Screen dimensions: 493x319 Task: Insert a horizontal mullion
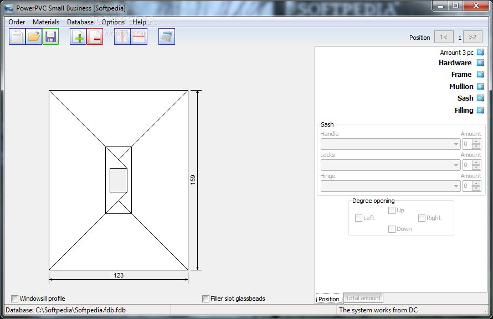pyautogui.click(x=139, y=36)
